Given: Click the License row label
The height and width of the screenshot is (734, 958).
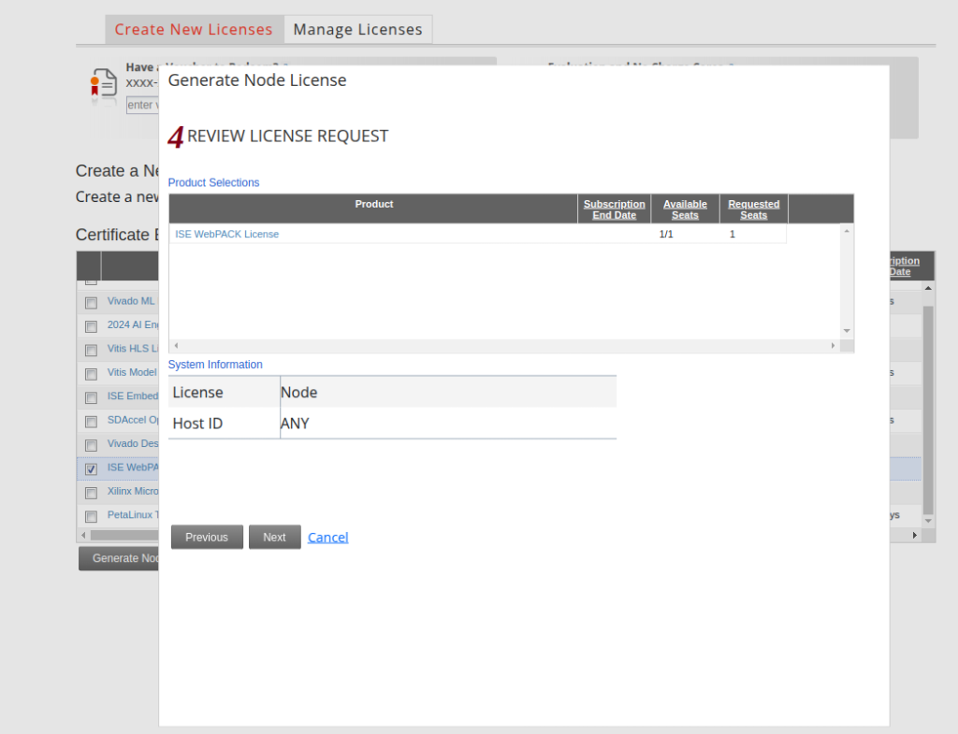Looking at the screenshot, I should pos(198,392).
